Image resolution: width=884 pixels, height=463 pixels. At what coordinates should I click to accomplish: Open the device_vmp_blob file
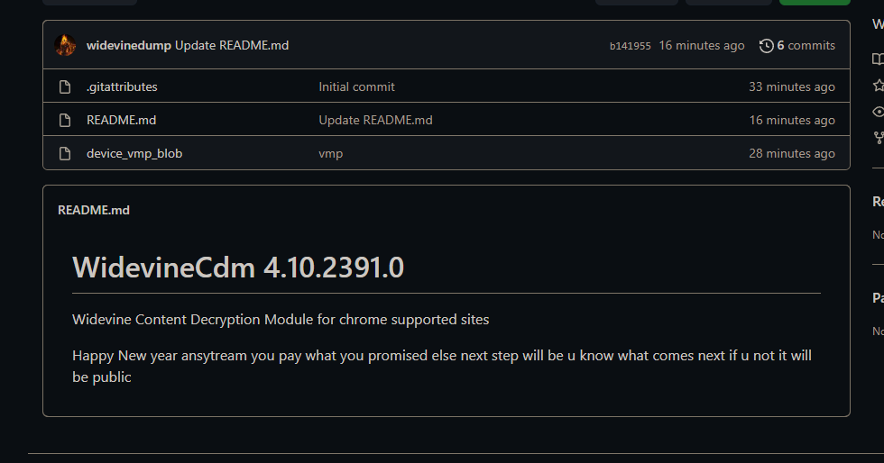pos(134,154)
